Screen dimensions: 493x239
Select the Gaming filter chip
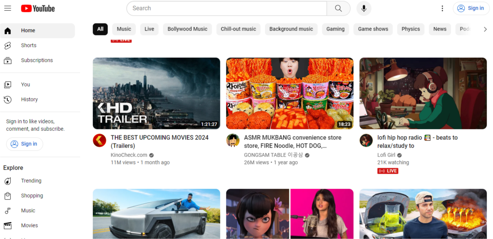[x=335, y=29]
